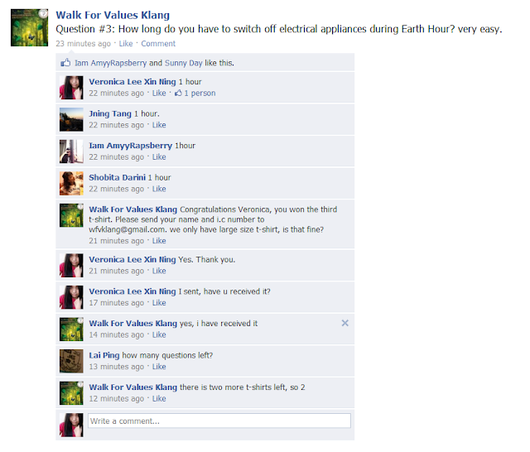Viewport: 530px width, 452px height.
Task: Open Shobita Darini's avatar thumbnail
Action: tap(71, 184)
